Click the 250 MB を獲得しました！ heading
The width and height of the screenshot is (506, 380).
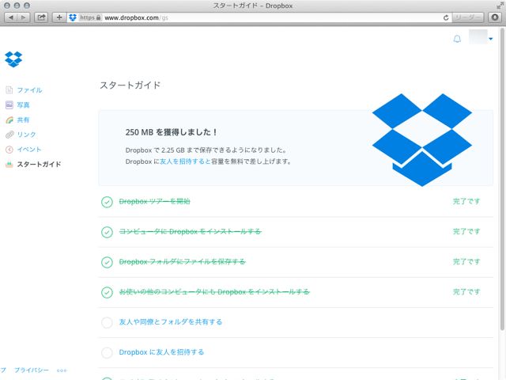[172, 132]
